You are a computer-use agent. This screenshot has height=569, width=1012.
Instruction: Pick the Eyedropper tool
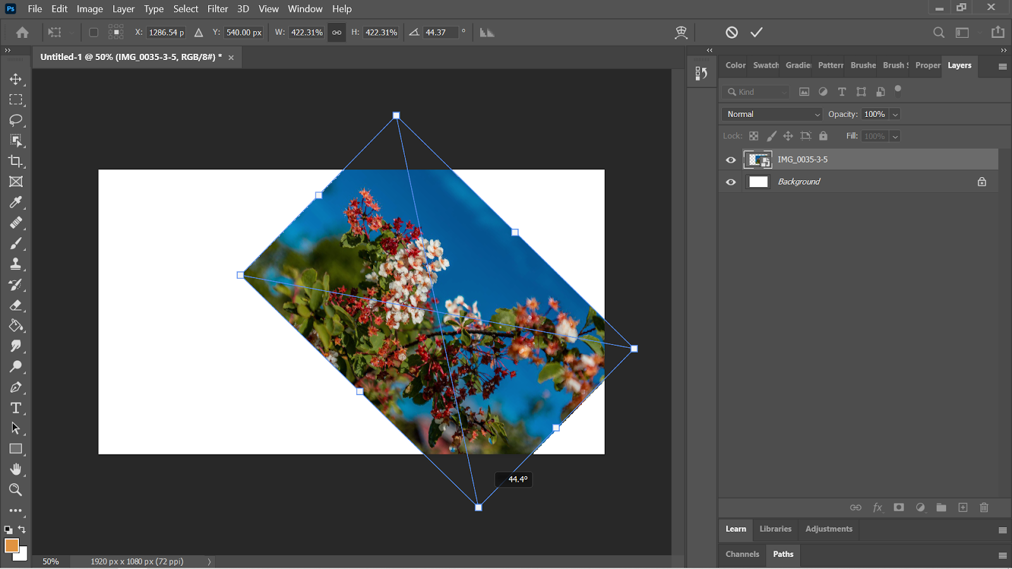coord(16,202)
